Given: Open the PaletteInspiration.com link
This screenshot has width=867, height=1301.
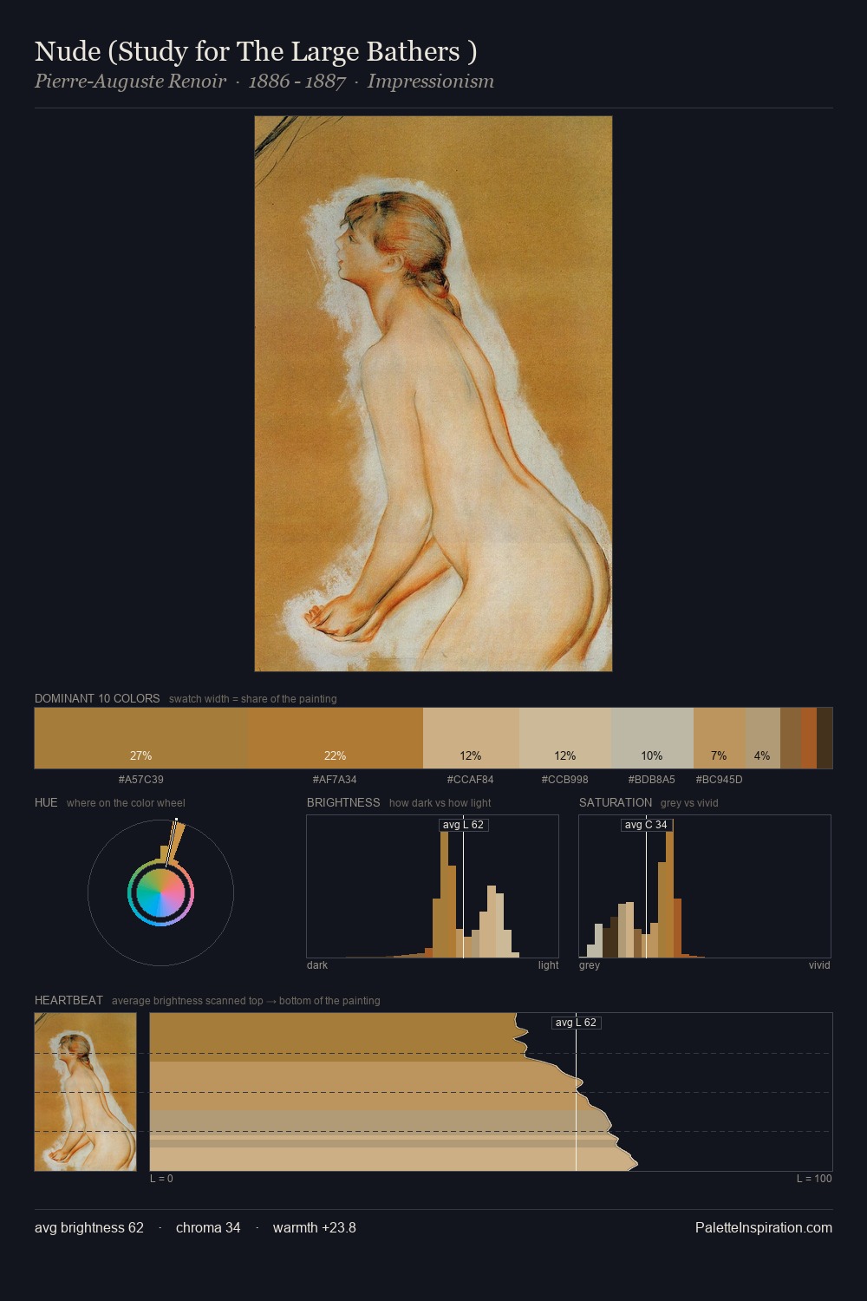Looking at the screenshot, I should pos(764,1228).
